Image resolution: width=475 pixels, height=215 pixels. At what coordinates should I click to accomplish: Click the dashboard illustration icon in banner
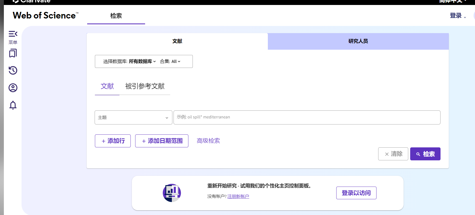pos(172,193)
